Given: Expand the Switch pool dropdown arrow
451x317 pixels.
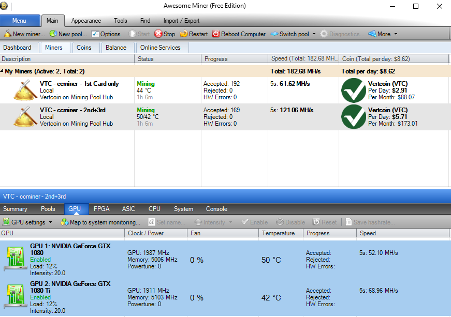Looking at the screenshot, I should click(x=314, y=34).
